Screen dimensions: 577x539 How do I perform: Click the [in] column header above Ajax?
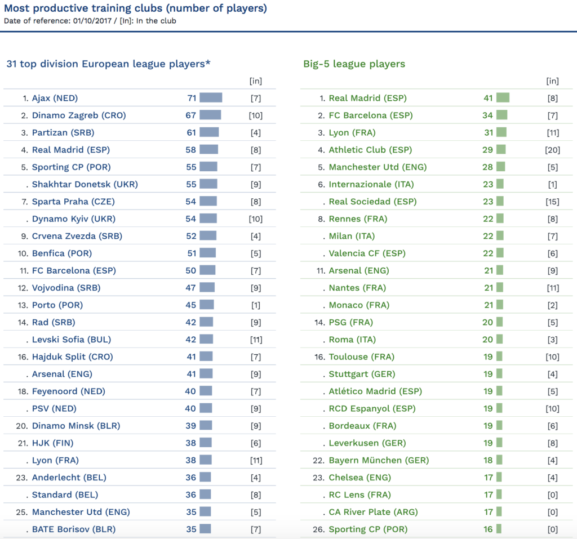256,81
